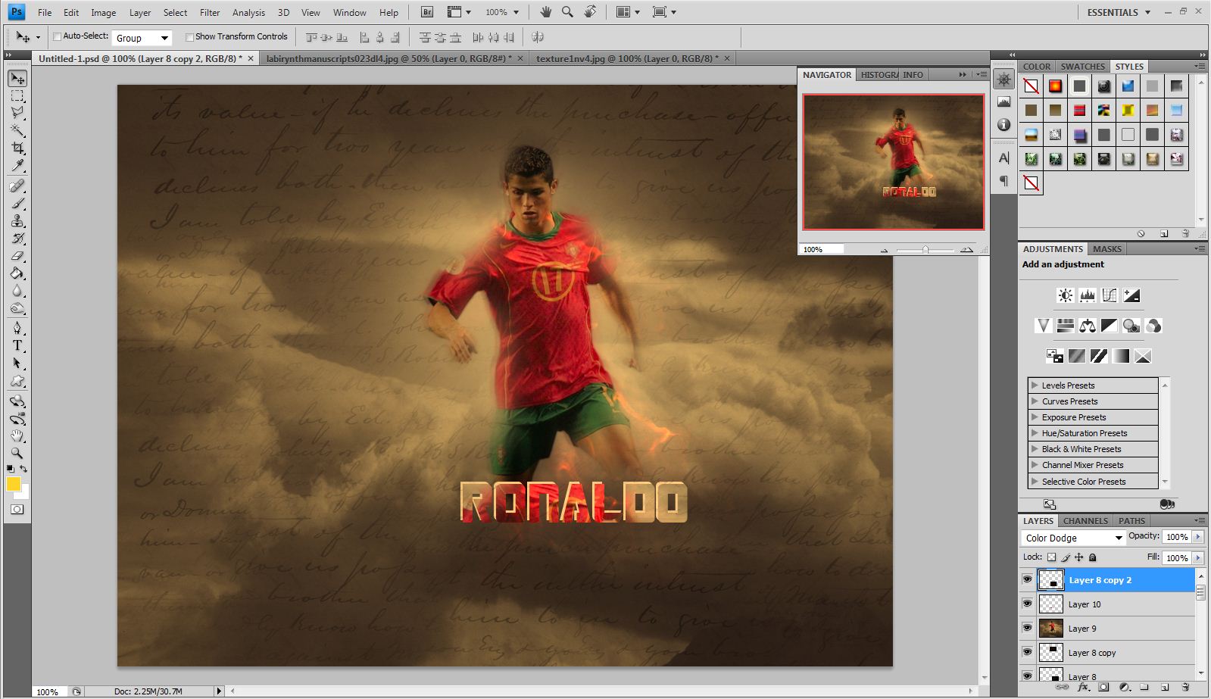Enable Show Transform Controls checkbox
This screenshot has width=1211, height=699.
(189, 36)
